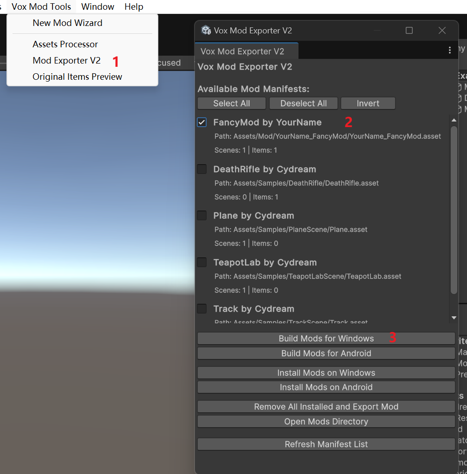Open the Help menu

point(134,6)
